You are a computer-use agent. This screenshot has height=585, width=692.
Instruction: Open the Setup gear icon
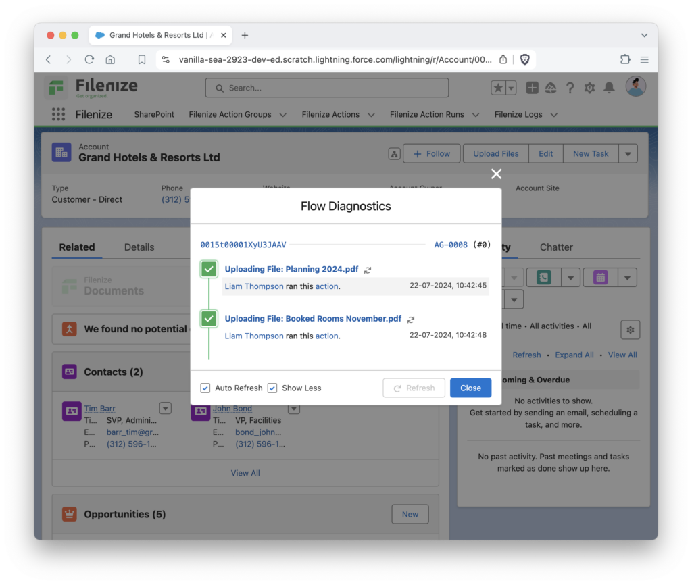click(x=589, y=87)
